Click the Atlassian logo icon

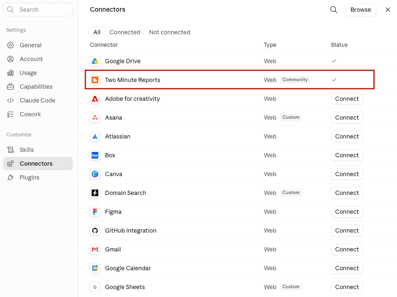(x=95, y=136)
